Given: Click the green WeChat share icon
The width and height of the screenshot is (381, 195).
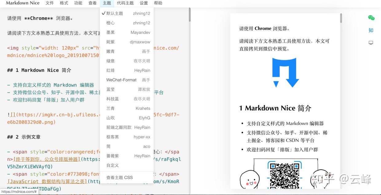Looking at the screenshot, I should [x=371, y=18].
